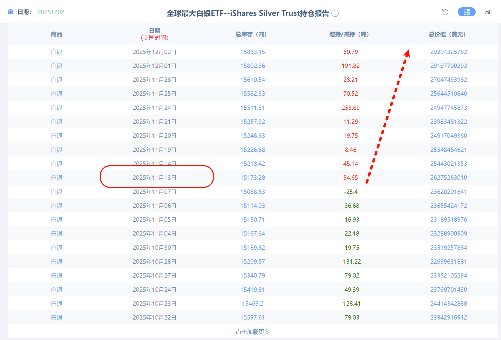The height and width of the screenshot is (340, 501).
Task: Click 白银 in the 2025年11月07日 row
Action: (57, 192)
